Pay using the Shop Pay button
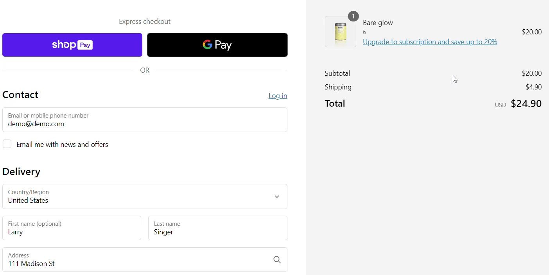 click(72, 45)
